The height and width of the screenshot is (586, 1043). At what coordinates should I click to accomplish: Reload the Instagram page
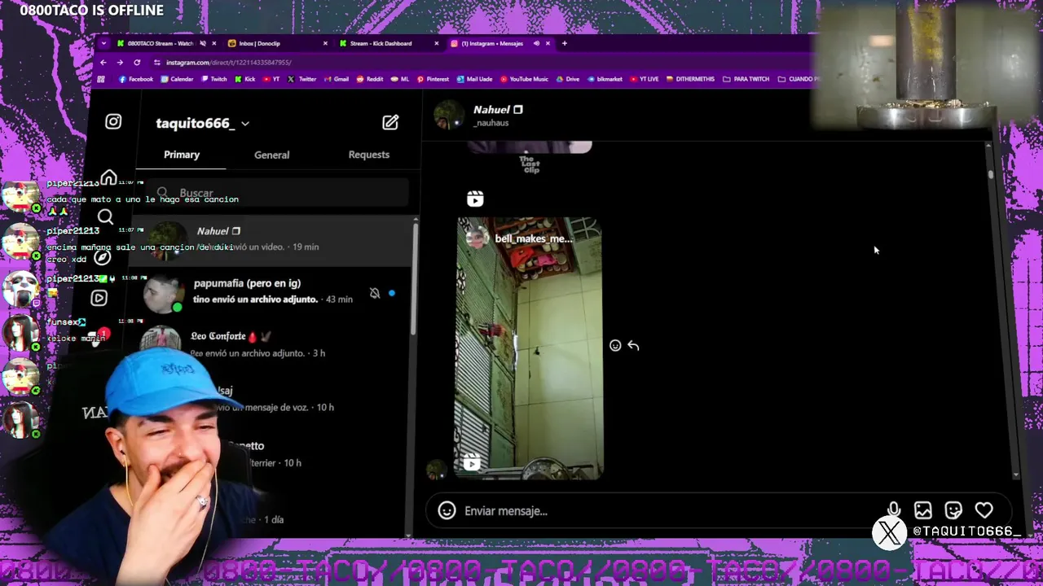coord(137,63)
